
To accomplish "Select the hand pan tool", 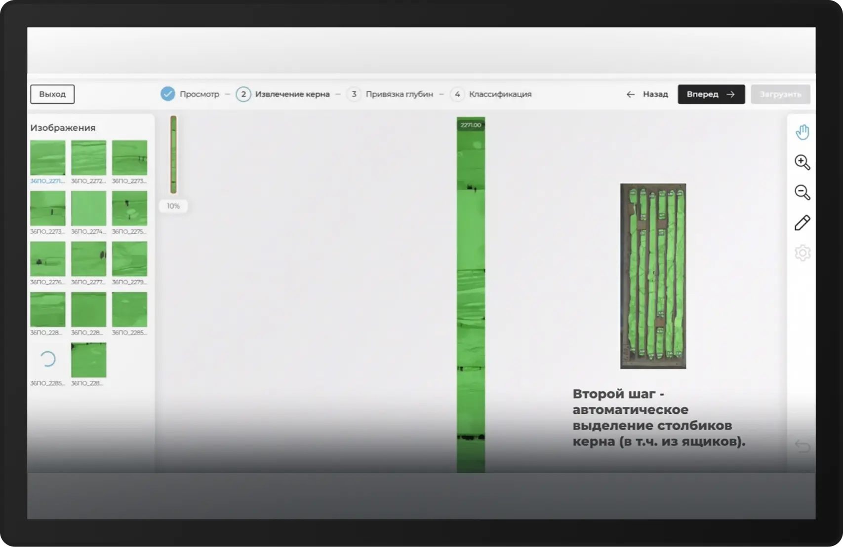I will 802,132.
